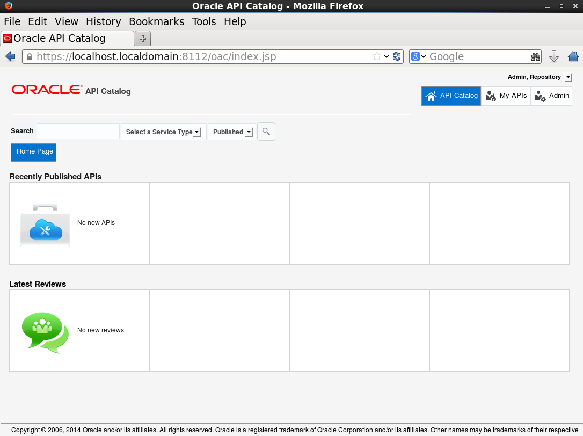Maximize the Firefox window
Image resolution: width=583 pixels, height=436 pixels.
(x=562, y=6)
